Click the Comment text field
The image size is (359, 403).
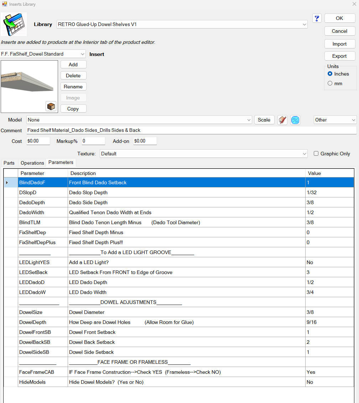coord(191,130)
